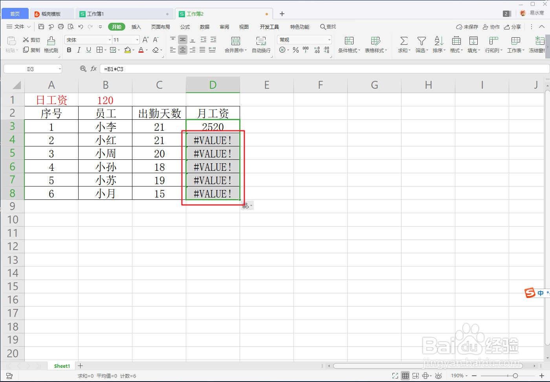Click 查找 search button
This screenshot has height=382, width=550.
tap(328, 27)
